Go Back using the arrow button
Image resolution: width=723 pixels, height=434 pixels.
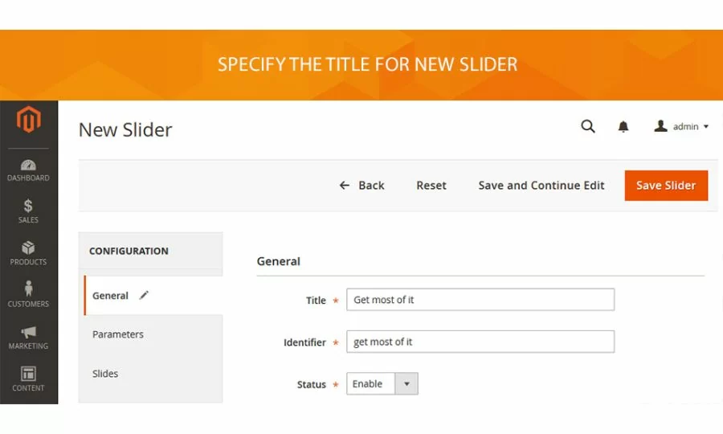point(362,186)
